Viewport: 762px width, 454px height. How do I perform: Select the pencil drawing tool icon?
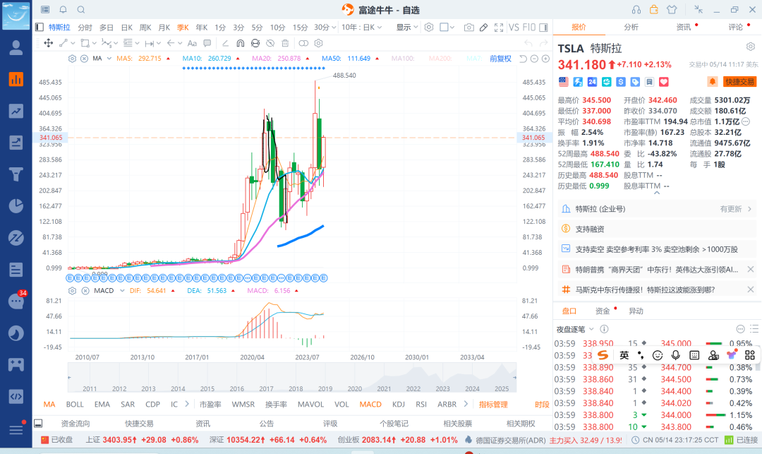(x=483, y=28)
